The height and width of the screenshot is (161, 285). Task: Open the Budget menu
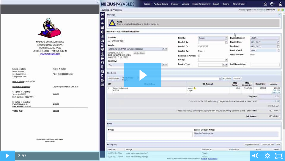pyautogui.click(x=216, y=4)
